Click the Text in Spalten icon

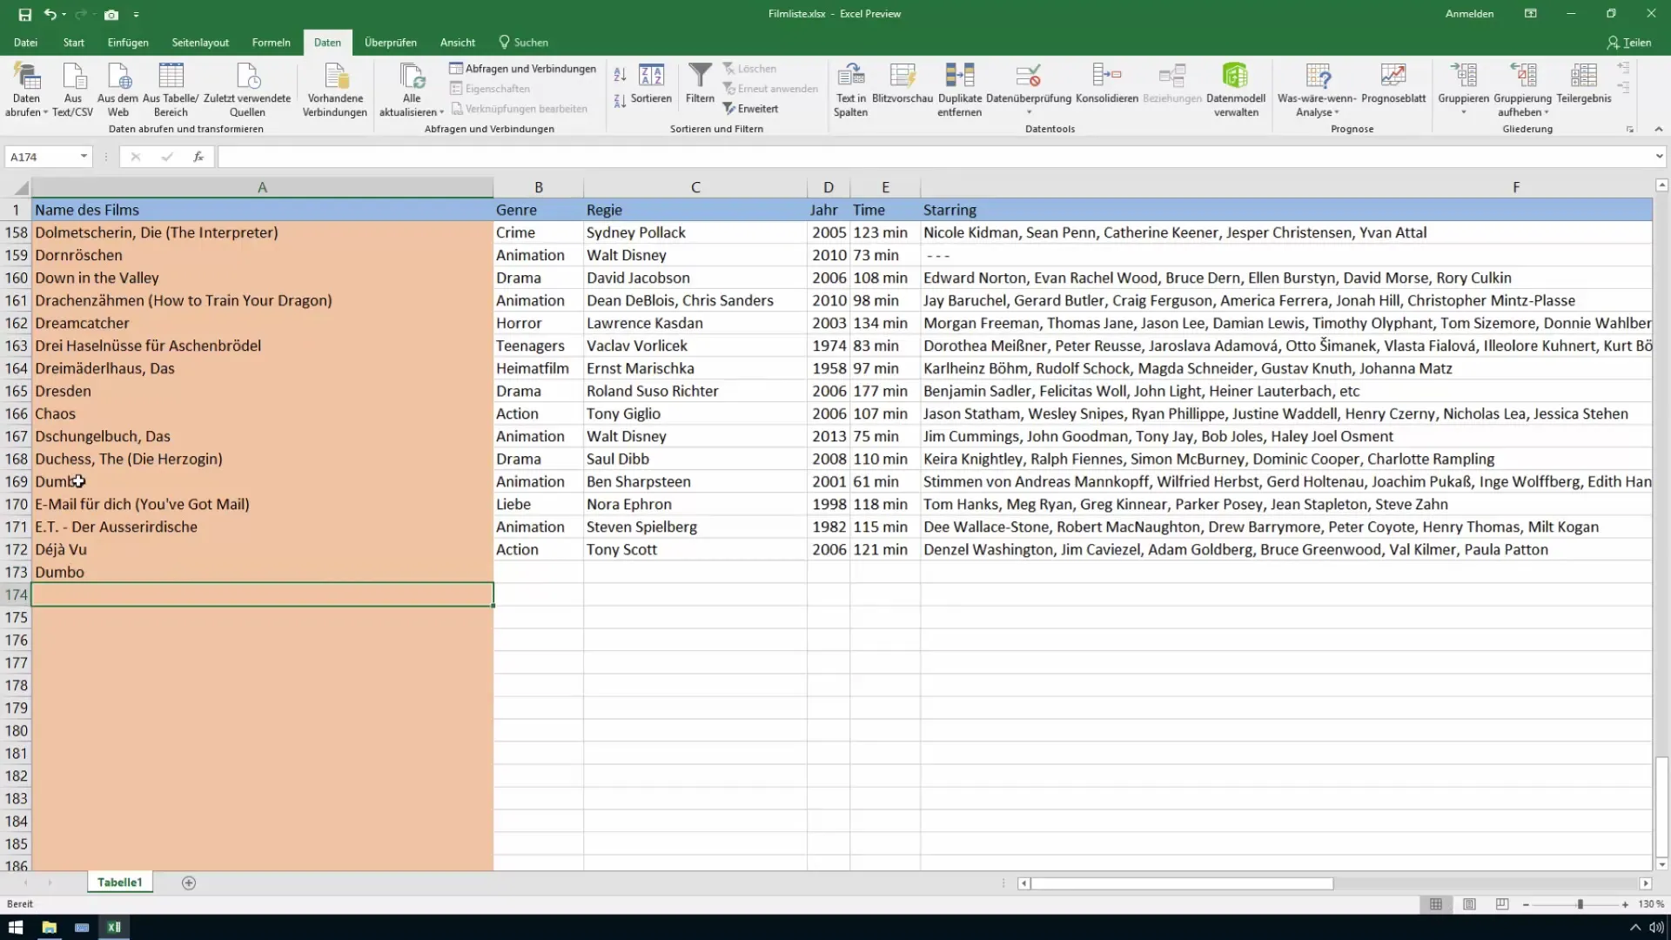850,90
